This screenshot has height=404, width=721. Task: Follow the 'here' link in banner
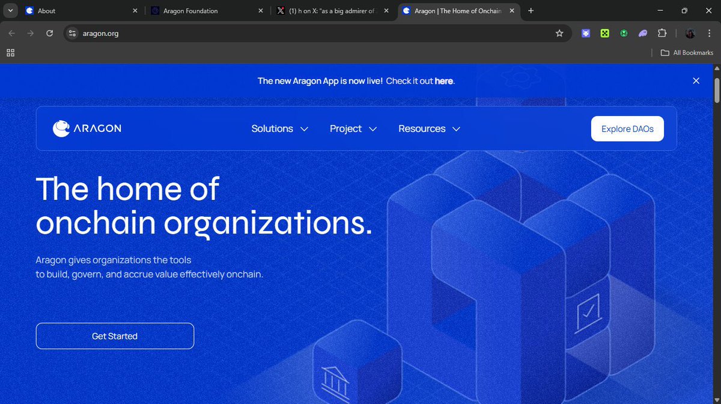[x=443, y=81]
